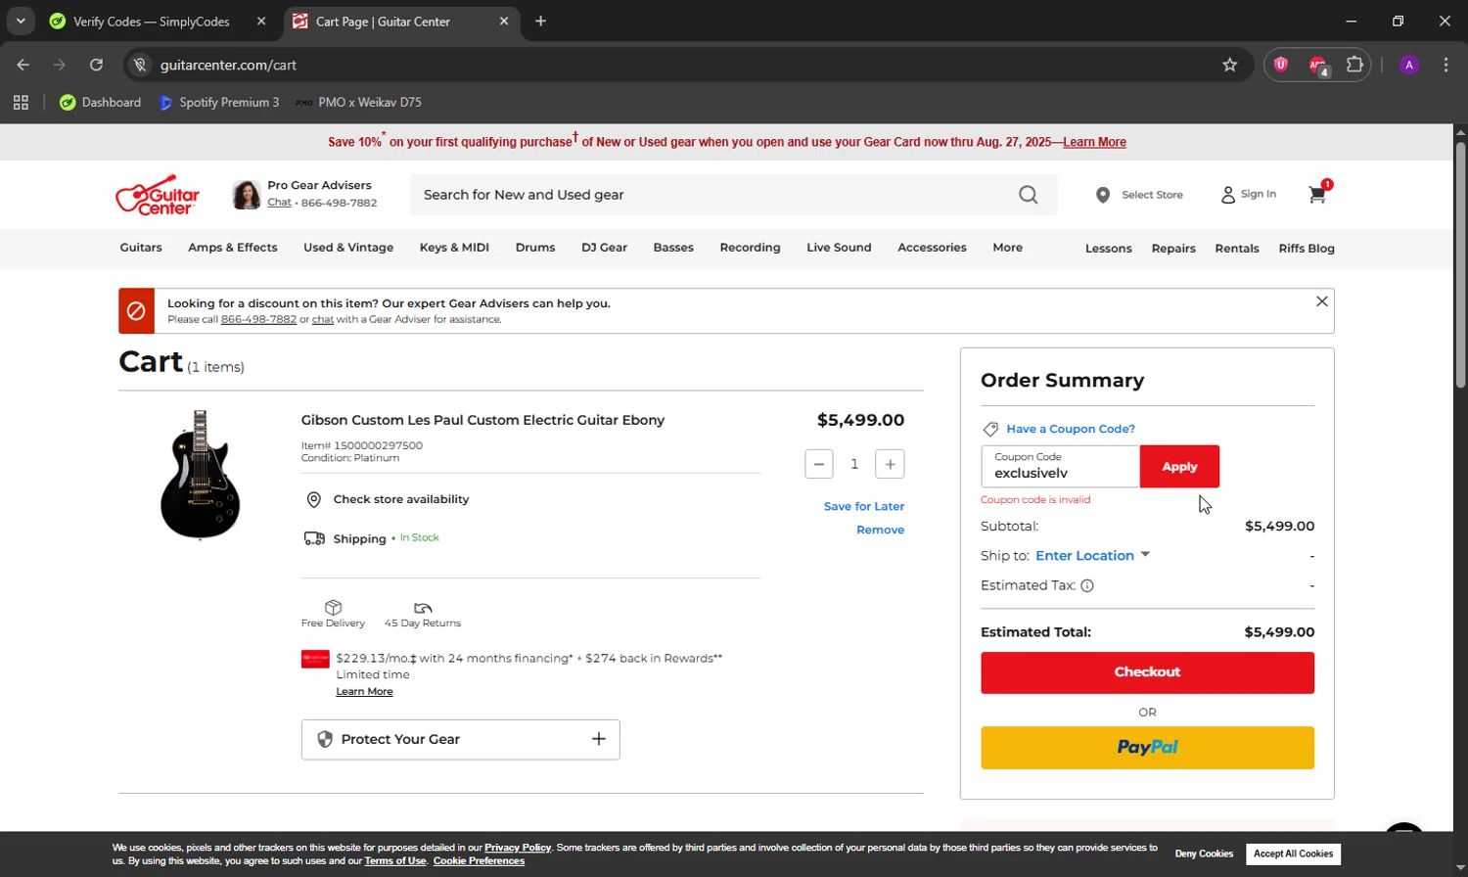This screenshot has height=877, width=1468.
Task: Remove the Gibson guitar from cart
Action: pos(880,530)
